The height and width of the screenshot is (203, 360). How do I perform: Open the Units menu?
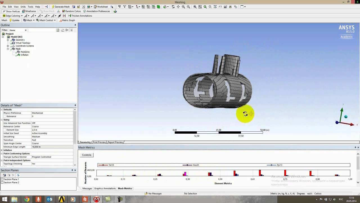(23, 7)
